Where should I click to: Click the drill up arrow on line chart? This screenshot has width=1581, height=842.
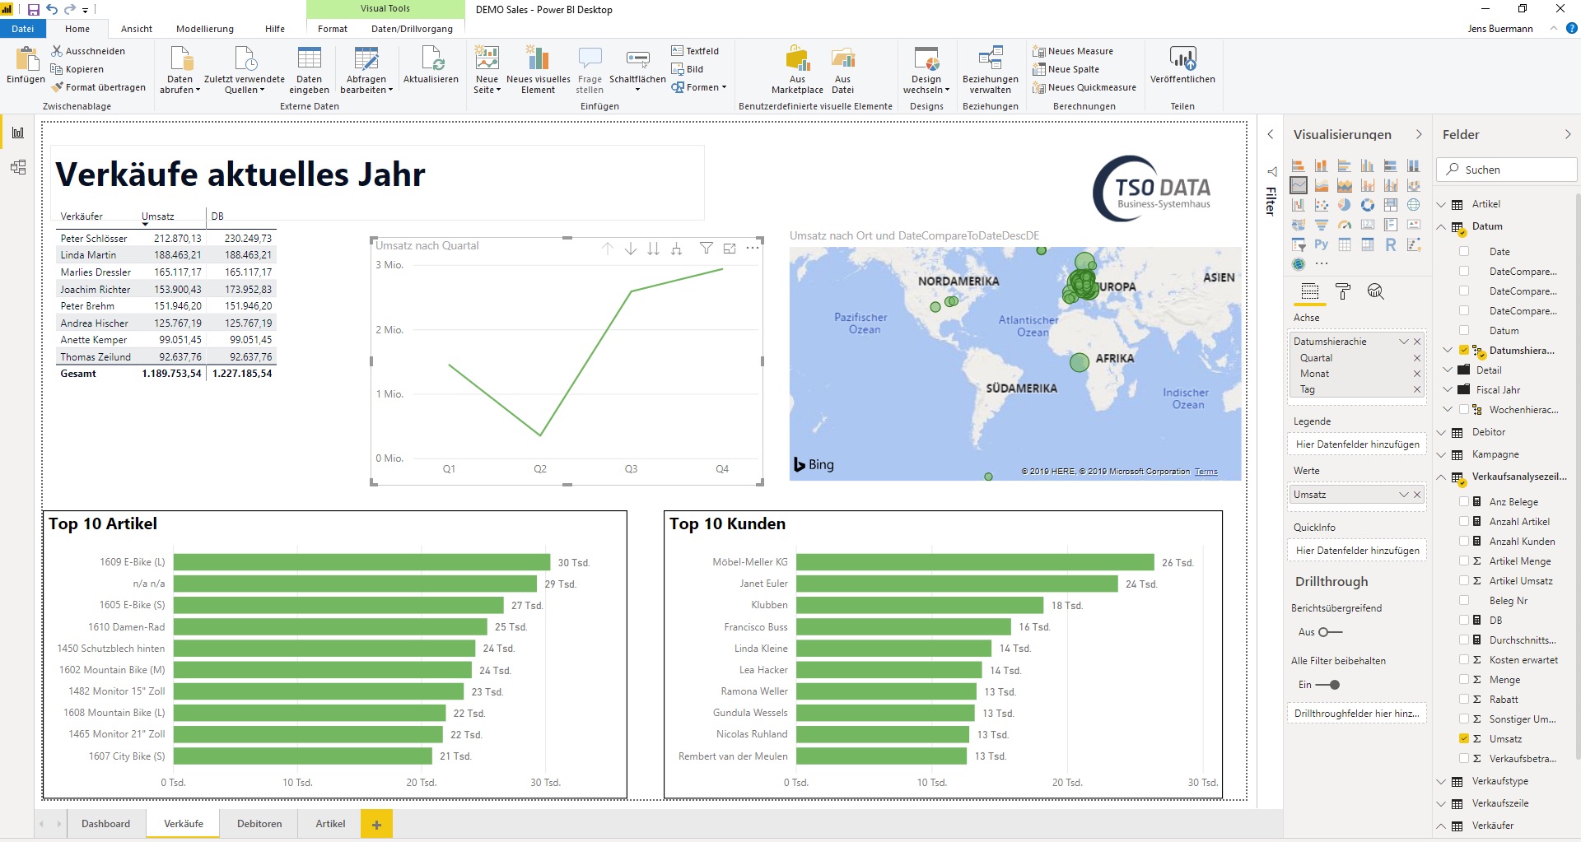pyautogui.click(x=608, y=249)
